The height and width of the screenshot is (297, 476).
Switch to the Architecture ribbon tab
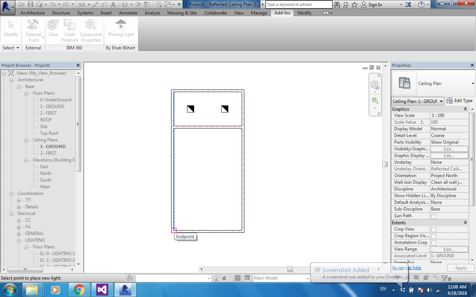point(32,12)
